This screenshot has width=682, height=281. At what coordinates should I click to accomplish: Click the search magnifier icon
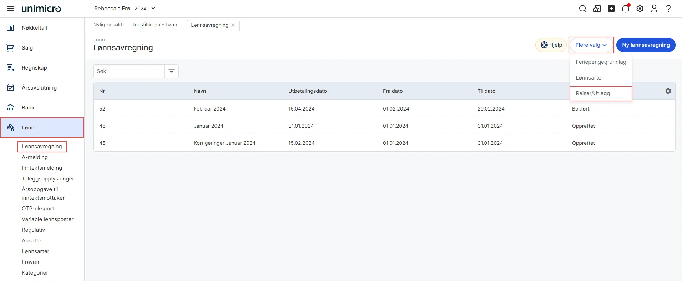coord(582,9)
